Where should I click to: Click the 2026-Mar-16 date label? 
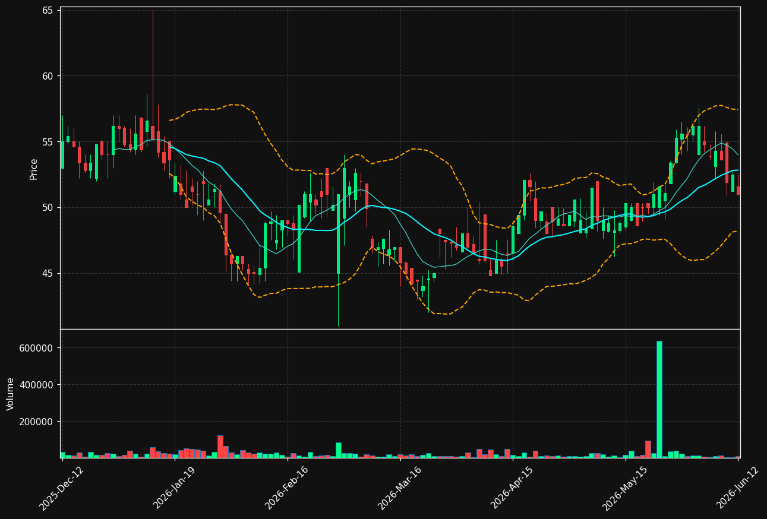click(399, 488)
